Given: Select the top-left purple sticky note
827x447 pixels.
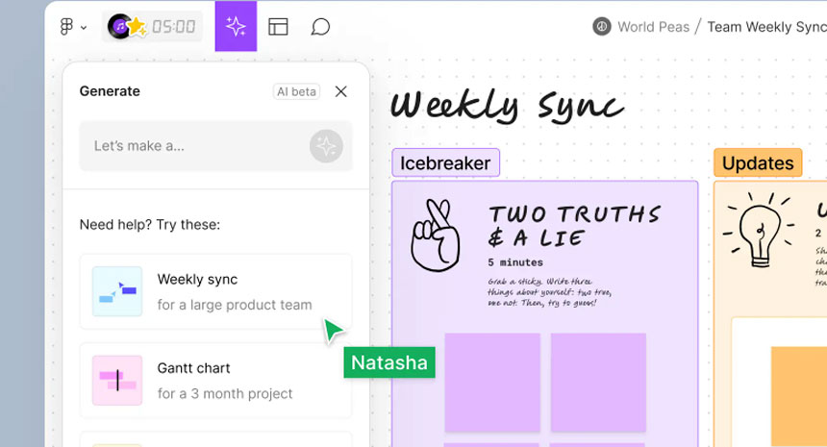Looking at the screenshot, I should pos(492,382).
